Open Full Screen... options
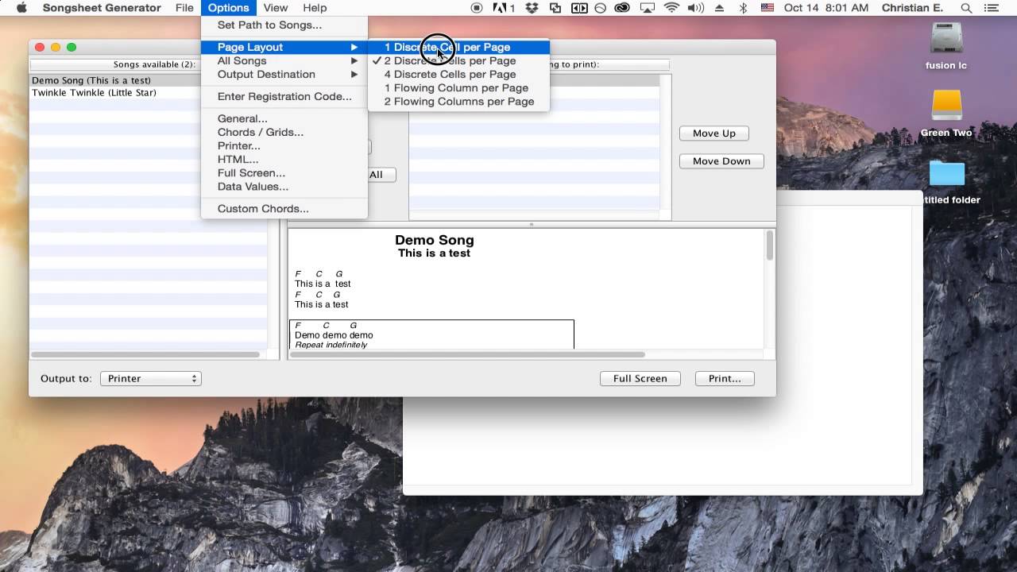 (284, 173)
